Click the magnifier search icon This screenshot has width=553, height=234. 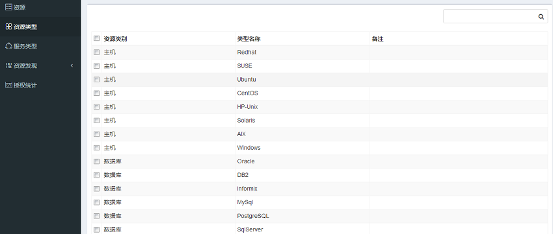click(x=541, y=16)
